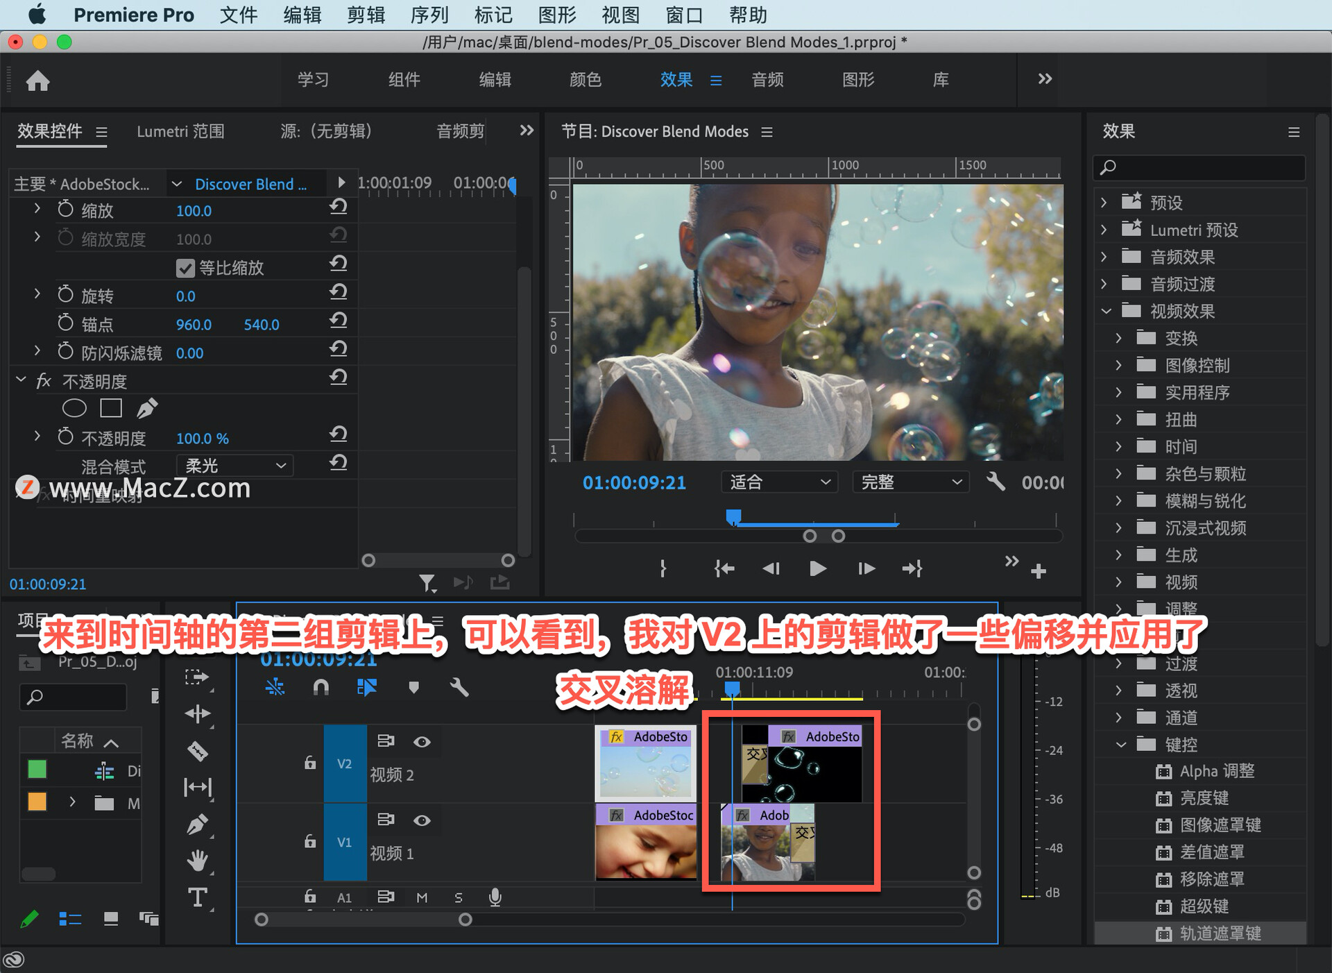Click Mark In in program monitor
This screenshot has height=973, width=1332.
pyautogui.click(x=663, y=569)
